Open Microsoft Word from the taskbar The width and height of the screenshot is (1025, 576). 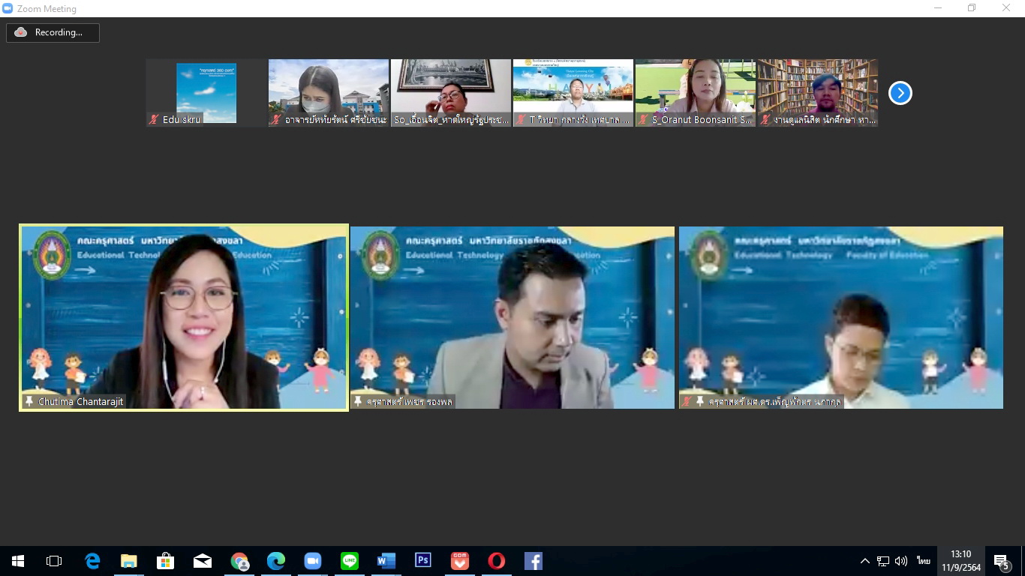coord(386,561)
